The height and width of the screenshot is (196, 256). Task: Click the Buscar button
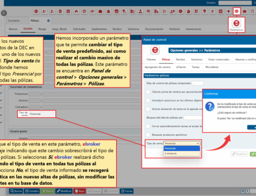[x=16, y=191]
